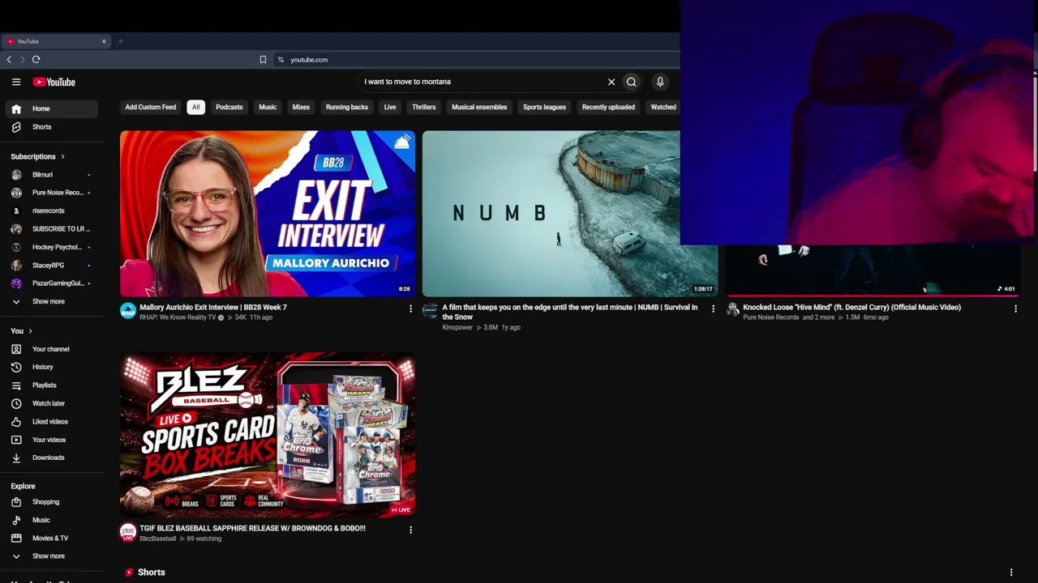The height and width of the screenshot is (583, 1038).
Task: Open the YouTube guide hamburger menu
Action: (16, 82)
